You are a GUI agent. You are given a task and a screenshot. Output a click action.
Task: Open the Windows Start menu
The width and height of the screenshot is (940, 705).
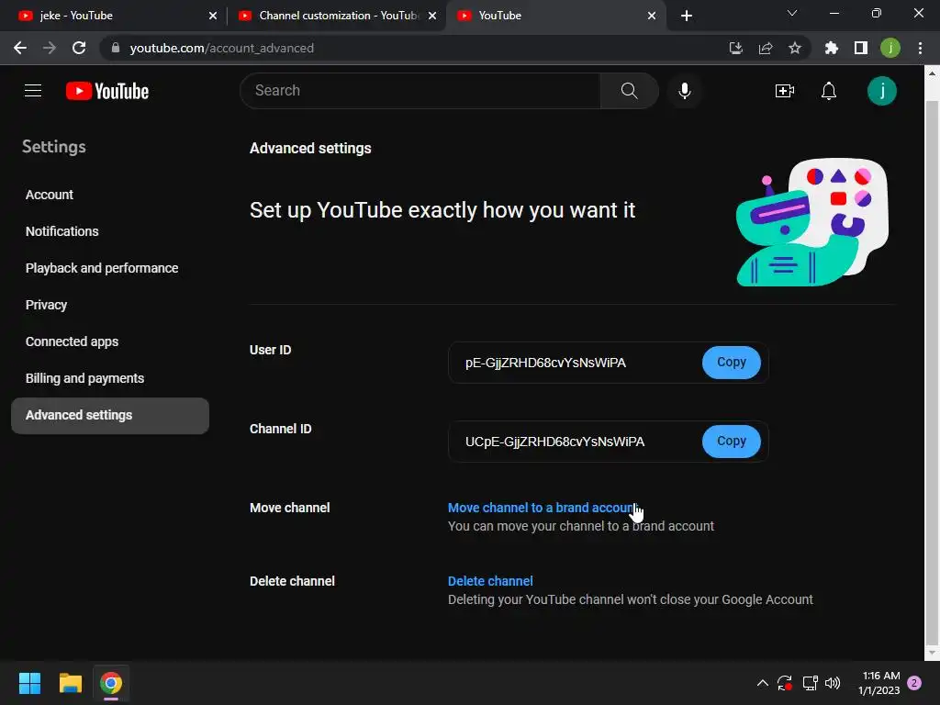pyautogui.click(x=29, y=683)
